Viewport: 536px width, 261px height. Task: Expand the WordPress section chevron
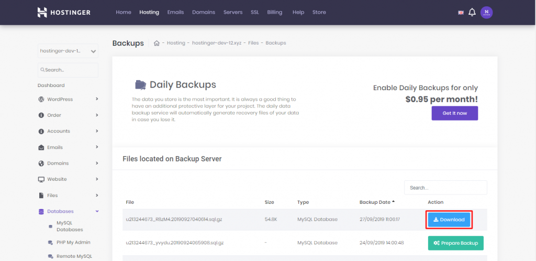point(97,99)
